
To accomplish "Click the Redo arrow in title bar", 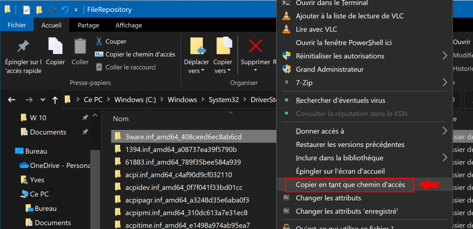I will click(53, 10).
